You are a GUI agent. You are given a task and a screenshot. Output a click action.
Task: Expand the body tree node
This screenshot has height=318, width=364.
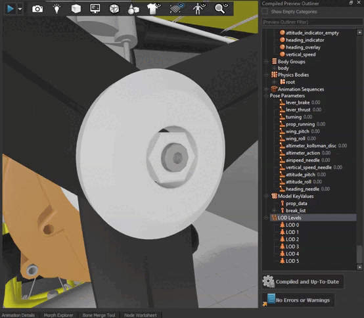tap(274, 68)
